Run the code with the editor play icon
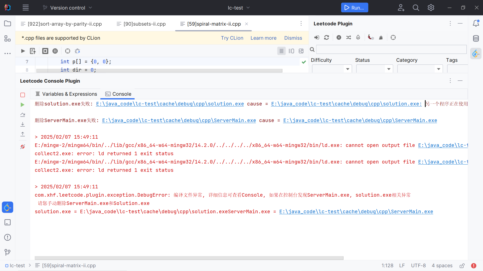Screen dimensions: 483x271 [23, 51]
